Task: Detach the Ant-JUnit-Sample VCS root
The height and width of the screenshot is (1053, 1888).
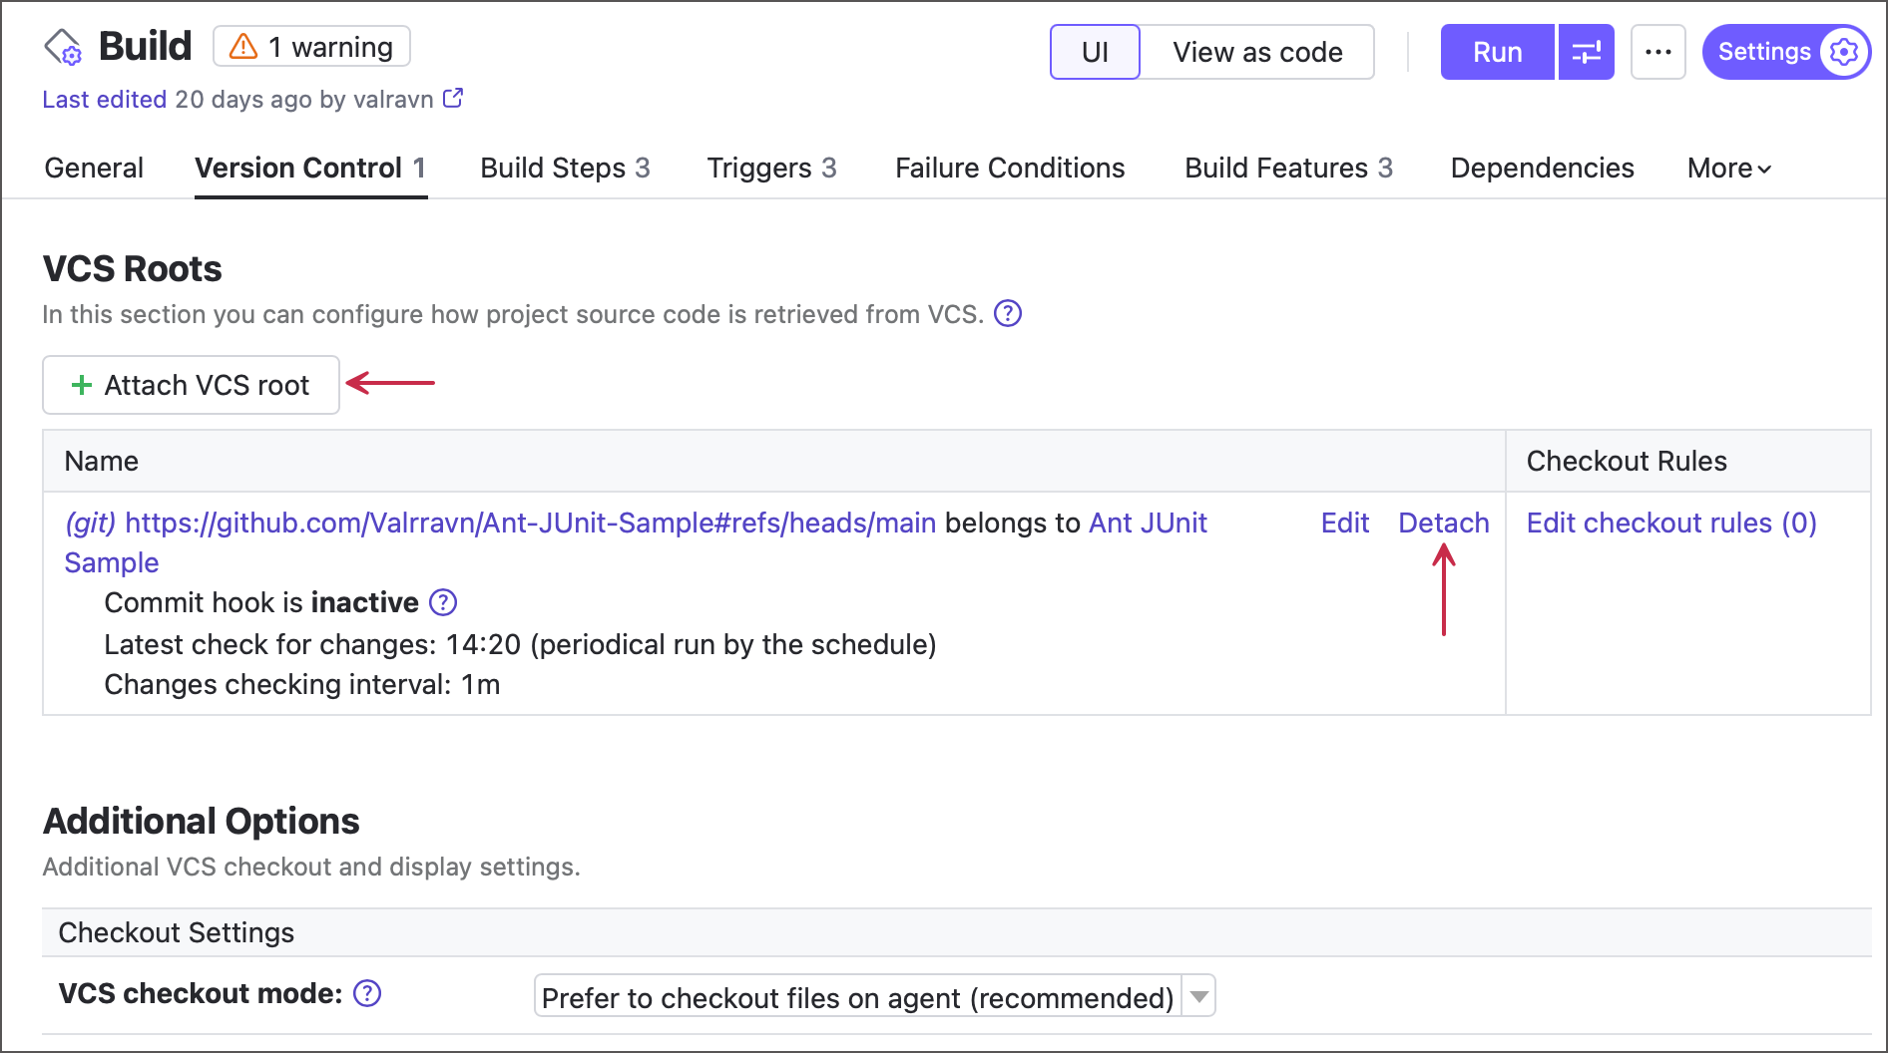Action: (1443, 523)
